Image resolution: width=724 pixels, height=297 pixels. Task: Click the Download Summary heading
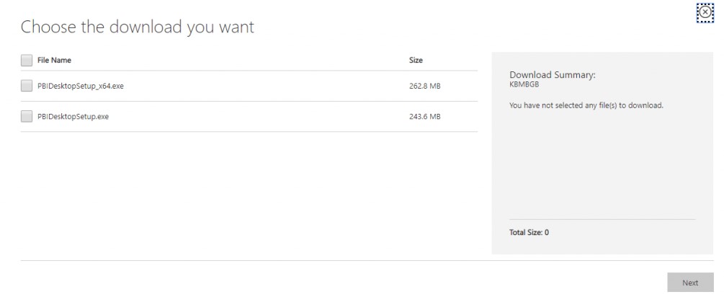coord(554,75)
